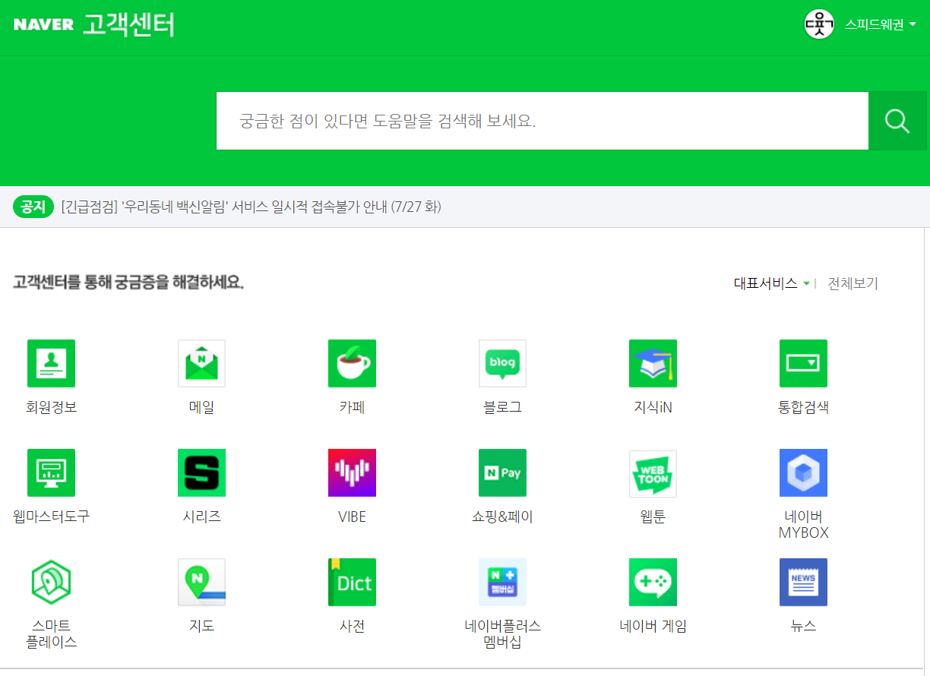Focus the help search input field
This screenshot has height=676, width=930.
542,121
